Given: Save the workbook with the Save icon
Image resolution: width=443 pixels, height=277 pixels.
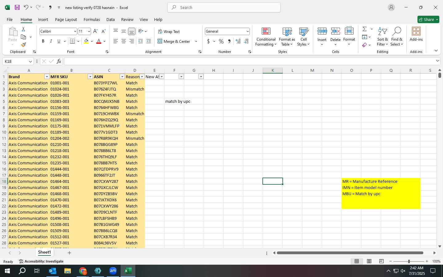Looking at the screenshot, I should (x=17, y=7).
